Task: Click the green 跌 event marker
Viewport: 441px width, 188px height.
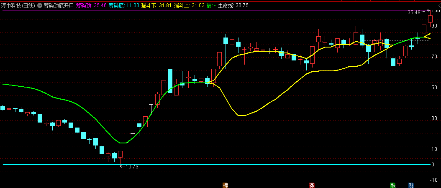Action: pos(392,185)
